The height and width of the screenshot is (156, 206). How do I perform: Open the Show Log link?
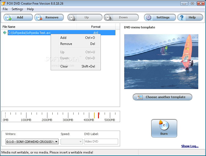coord(190,146)
